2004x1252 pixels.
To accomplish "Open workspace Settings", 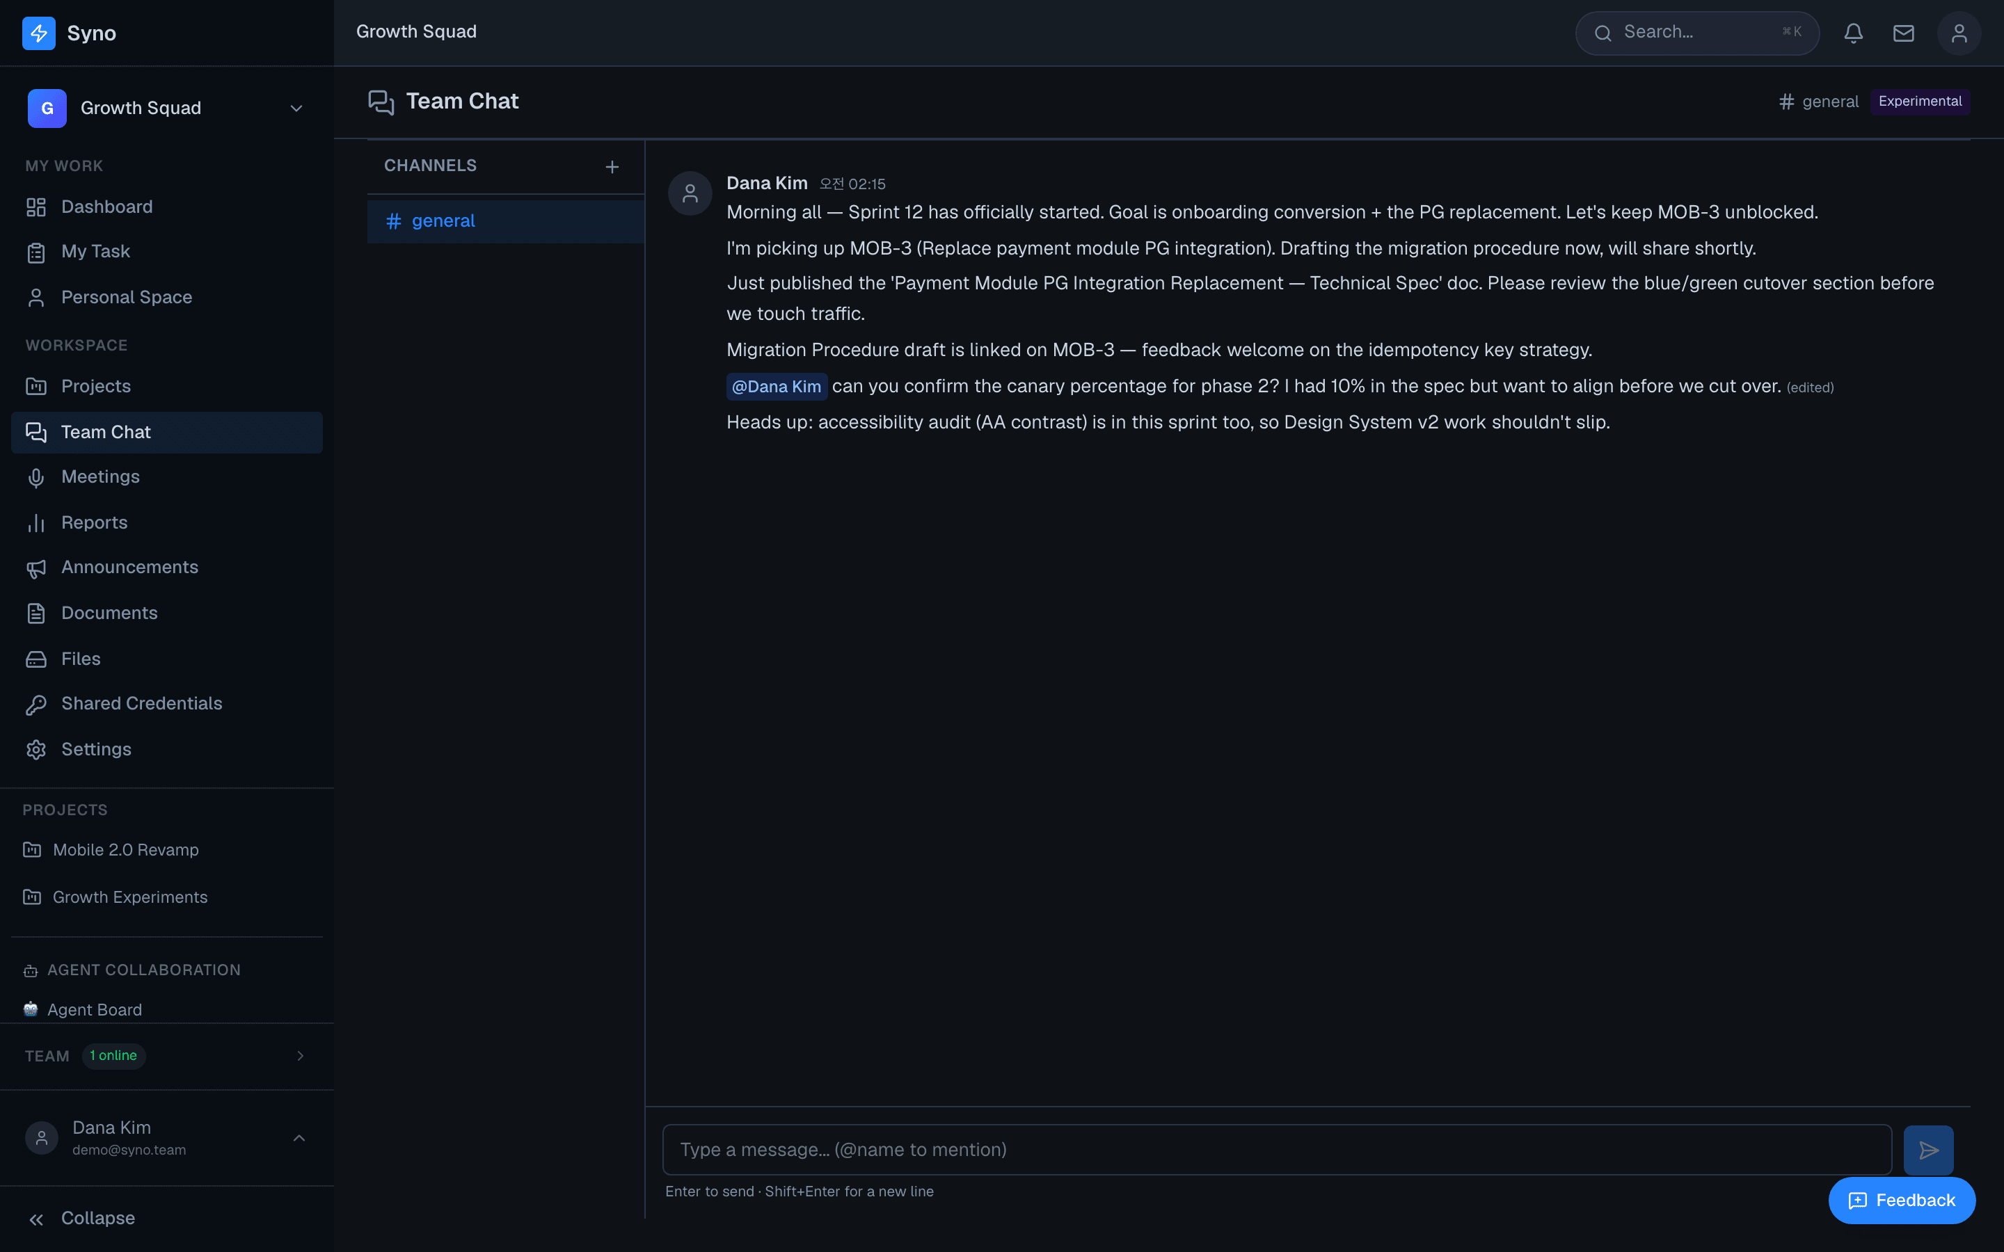I will click(x=167, y=749).
